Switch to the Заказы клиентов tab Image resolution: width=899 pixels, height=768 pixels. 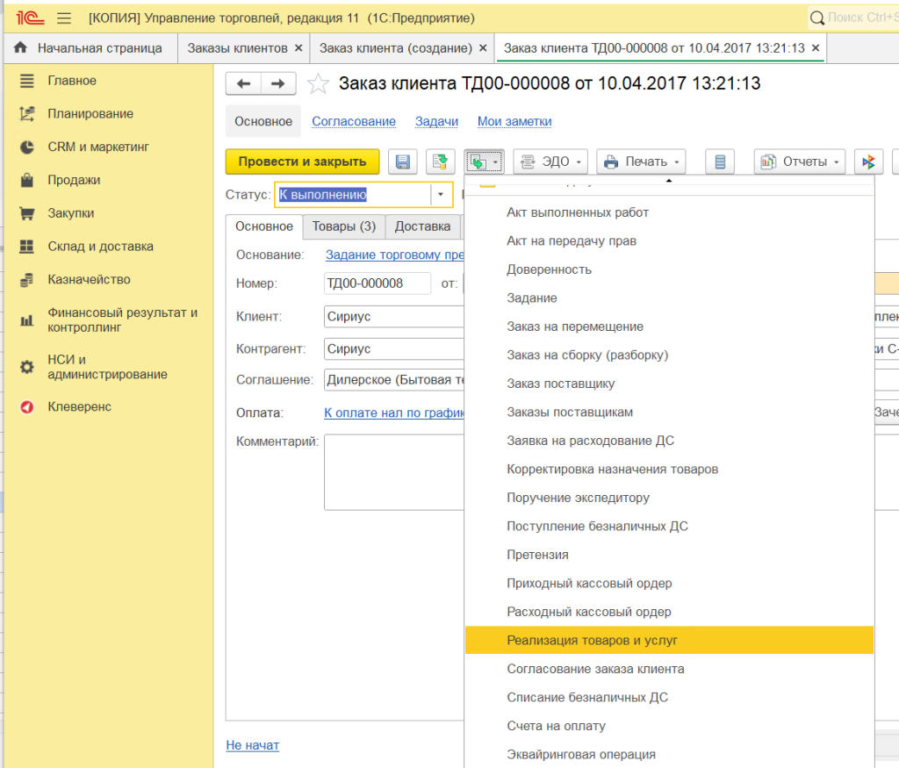pos(237,48)
